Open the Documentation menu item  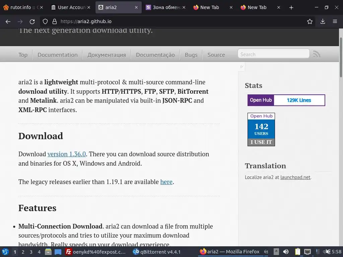click(x=58, y=55)
